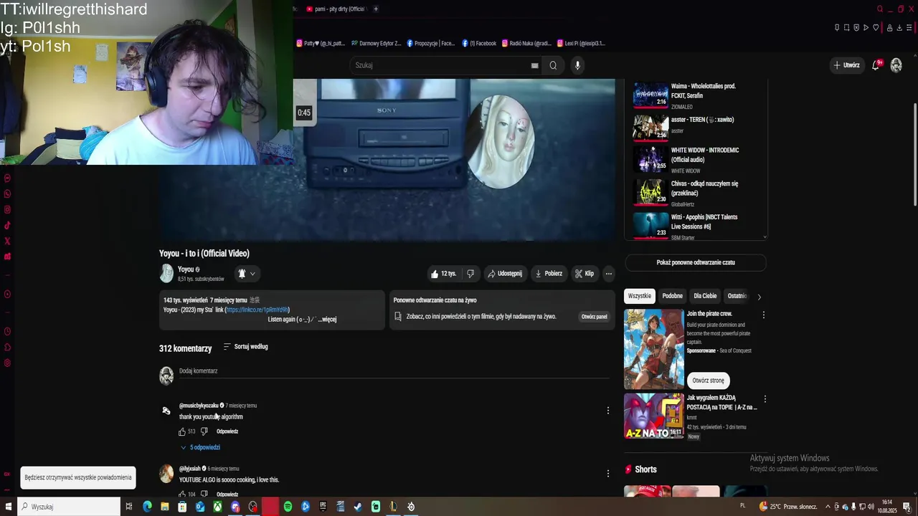Open X (Twitter) in Opera sidebar

tap(7, 241)
